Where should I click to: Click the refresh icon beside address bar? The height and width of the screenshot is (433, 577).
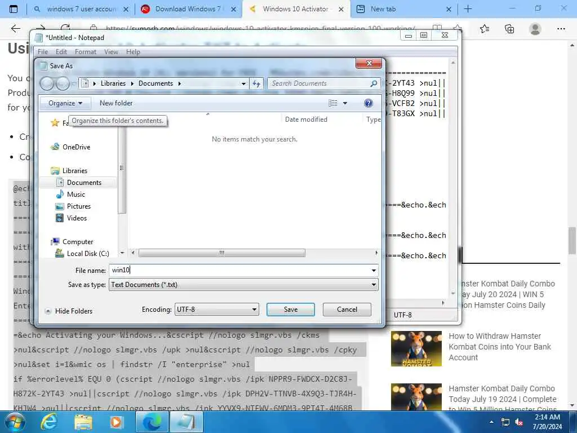(256, 83)
